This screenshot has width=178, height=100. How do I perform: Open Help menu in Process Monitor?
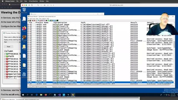[48, 19]
